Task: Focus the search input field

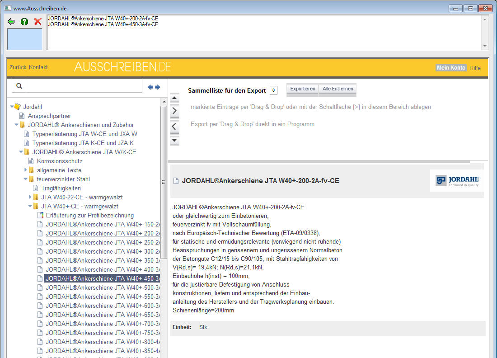Action: [84, 86]
